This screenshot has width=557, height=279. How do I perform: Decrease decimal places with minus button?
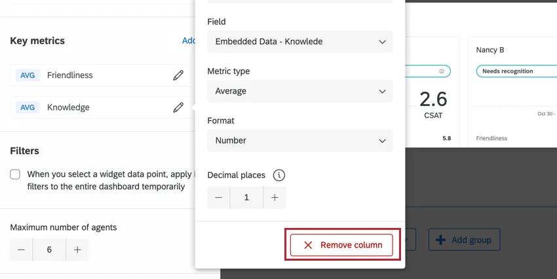point(219,197)
